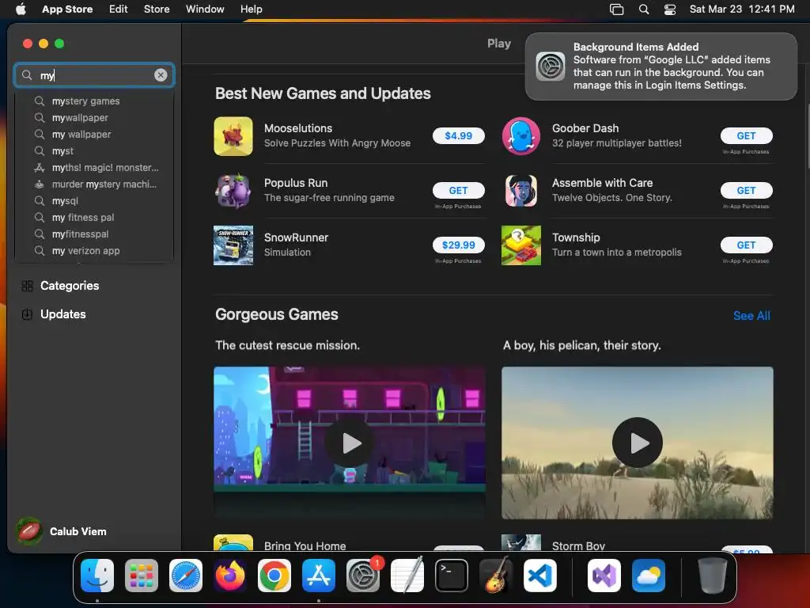Open TextEdit from the Dock
The width and height of the screenshot is (810, 608).
(407, 576)
